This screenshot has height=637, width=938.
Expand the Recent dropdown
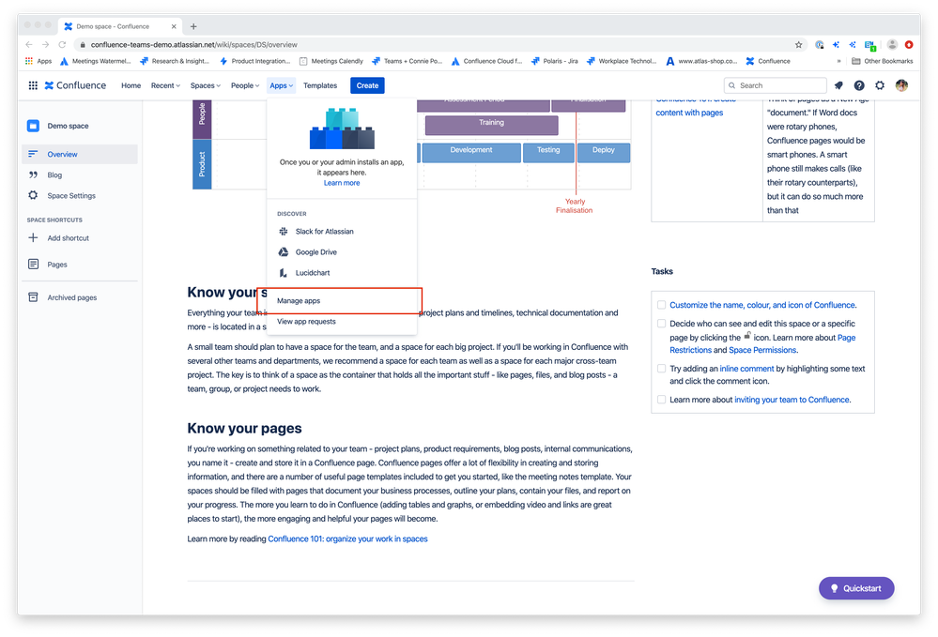(x=165, y=85)
